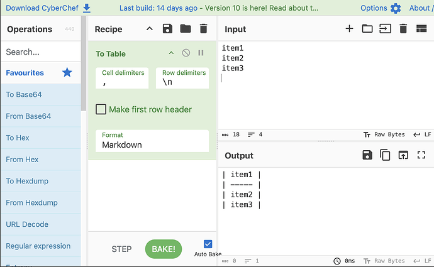Edit the Cell delimiters field
Screen dimensions: 434x267
(122, 79)
